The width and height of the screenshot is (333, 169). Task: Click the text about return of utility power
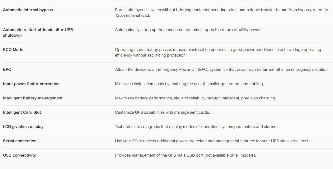point(188,30)
